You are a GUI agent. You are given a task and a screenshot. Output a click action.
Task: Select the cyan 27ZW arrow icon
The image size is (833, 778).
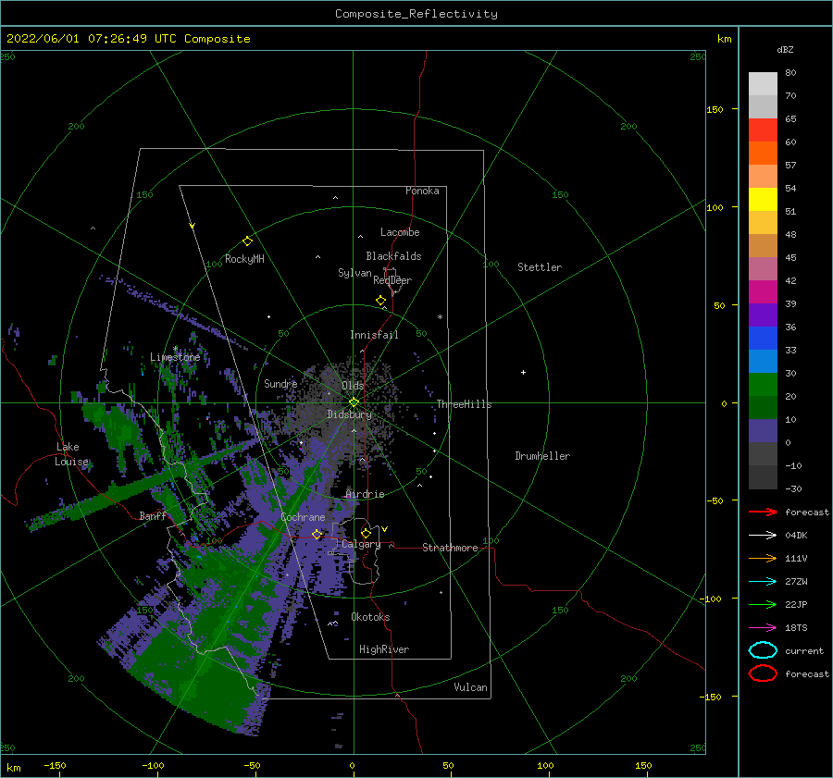763,582
